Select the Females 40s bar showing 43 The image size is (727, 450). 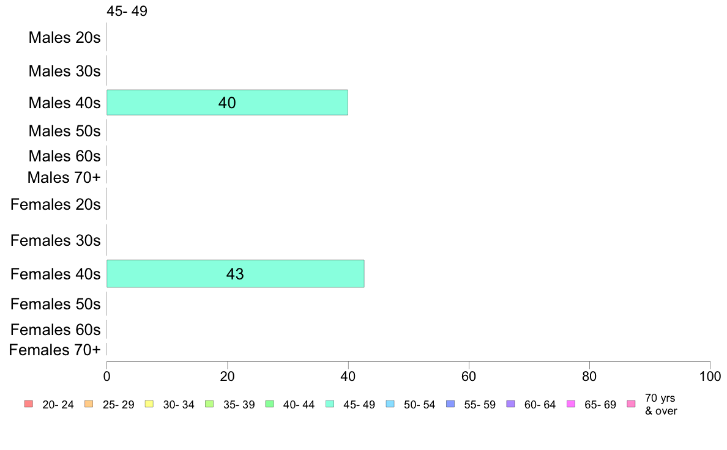(236, 274)
